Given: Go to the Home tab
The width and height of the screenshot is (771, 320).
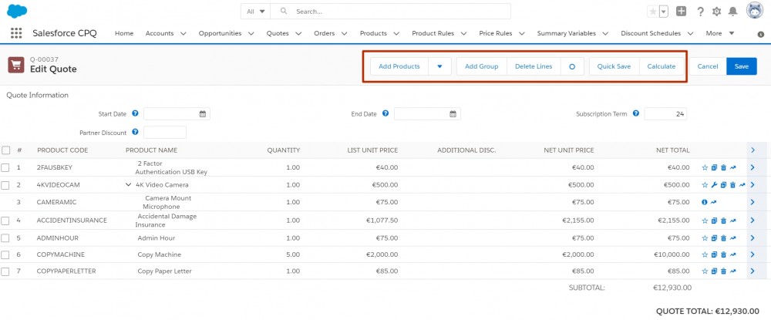Looking at the screenshot, I should (124, 33).
